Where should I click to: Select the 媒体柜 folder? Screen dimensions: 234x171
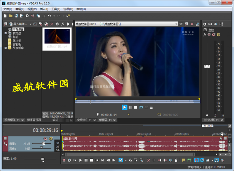(17, 41)
